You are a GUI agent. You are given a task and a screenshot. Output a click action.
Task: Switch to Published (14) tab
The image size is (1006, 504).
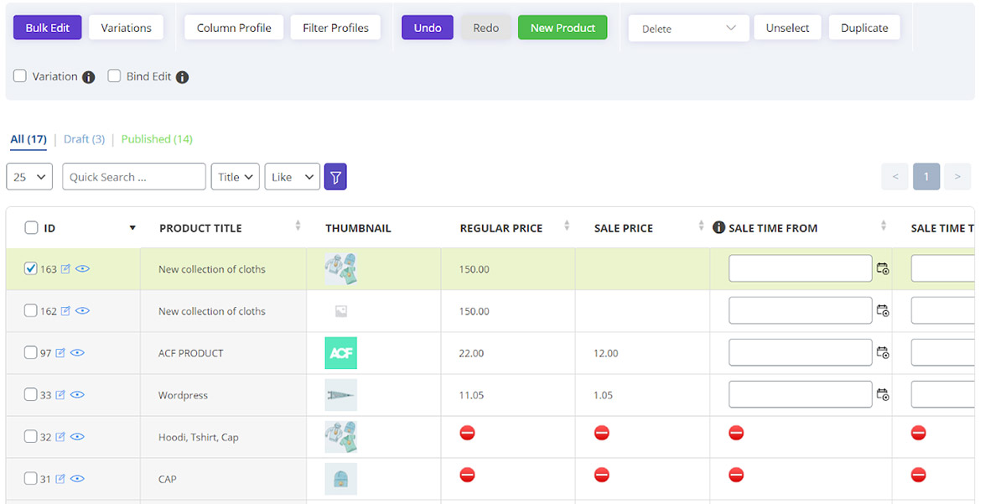coord(157,139)
